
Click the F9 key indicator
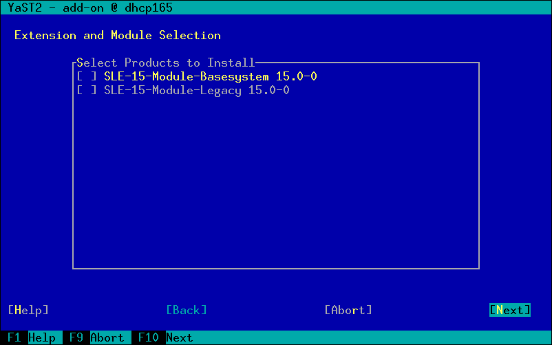coord(76,337)
